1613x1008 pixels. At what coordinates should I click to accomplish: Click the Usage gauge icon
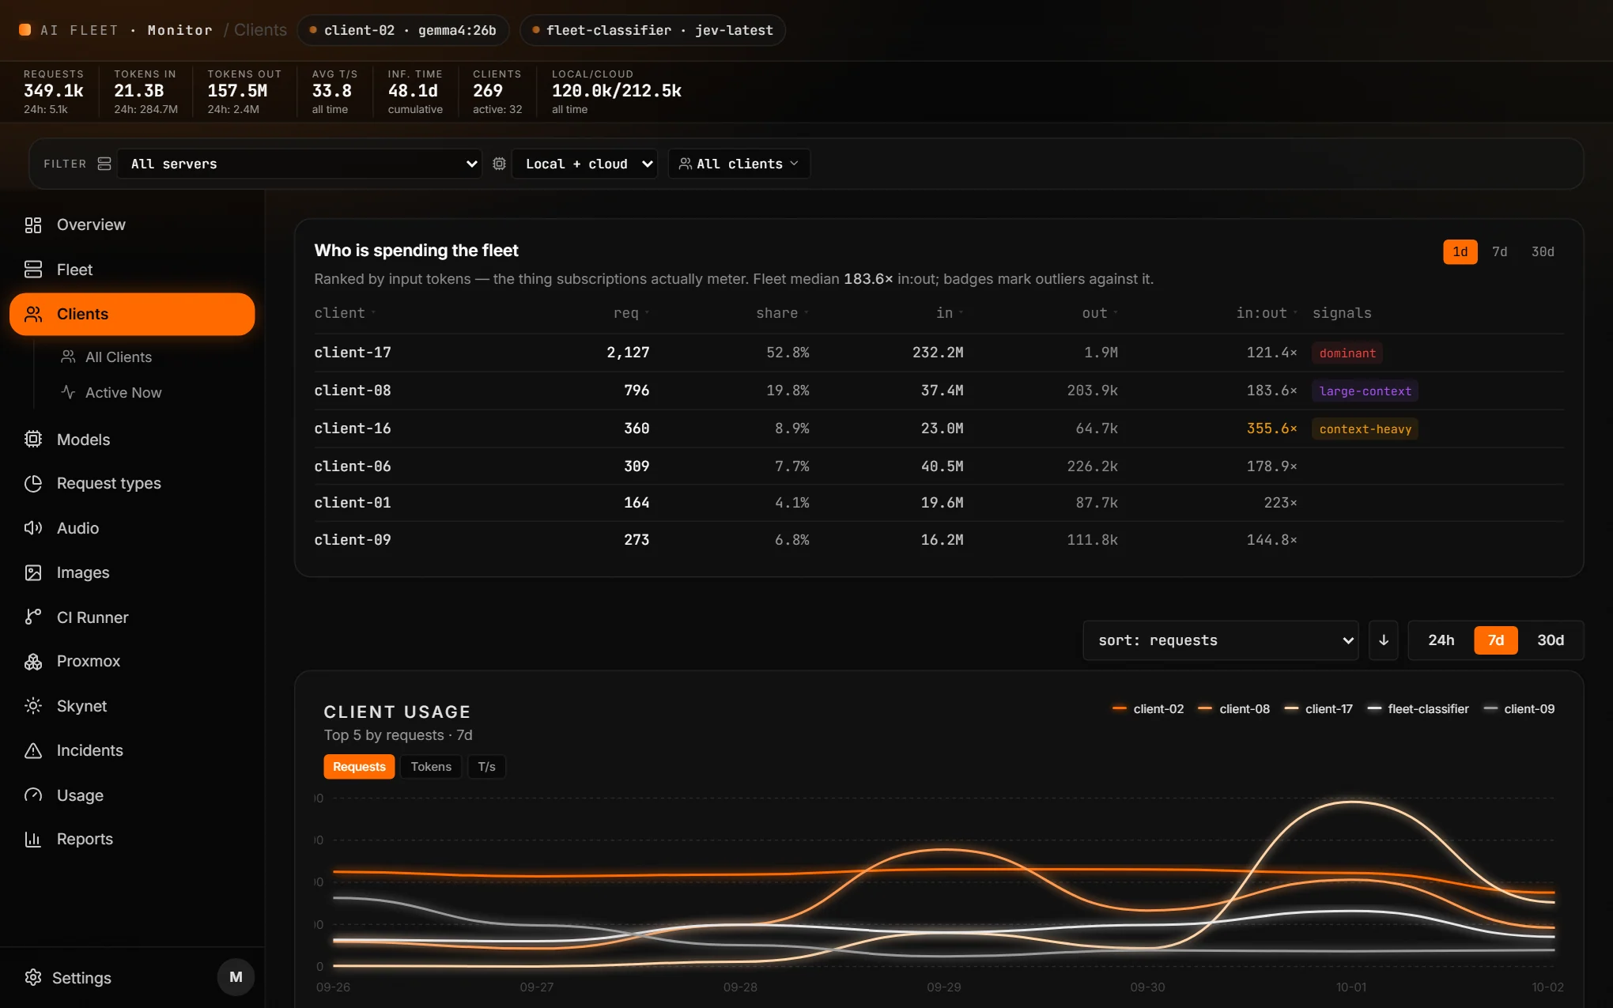click(x=33, y=795)
